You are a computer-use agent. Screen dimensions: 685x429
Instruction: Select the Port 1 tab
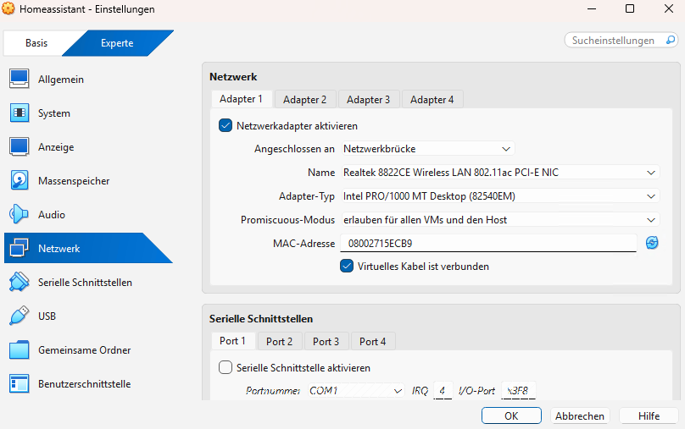tap(232, 341)
